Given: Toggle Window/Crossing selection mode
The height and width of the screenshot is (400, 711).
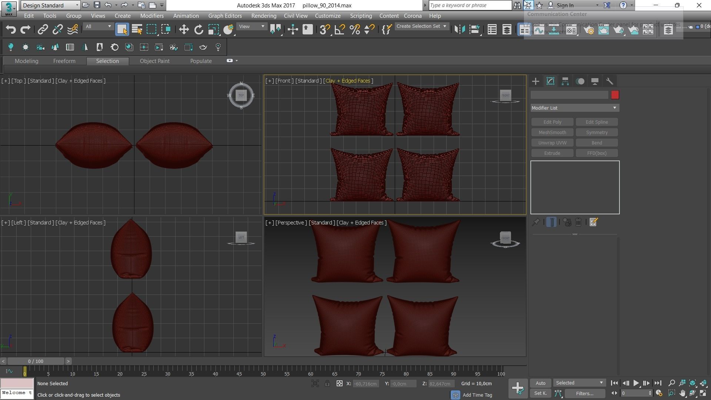Looking at the screenshot, I should click(x=166, y=30).
